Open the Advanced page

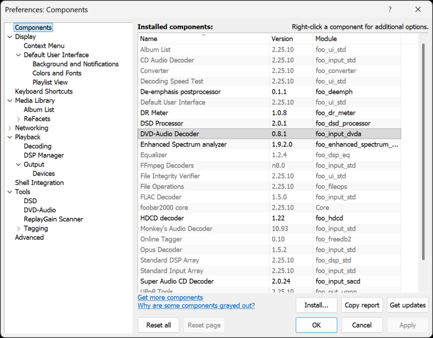pos(29,237)
